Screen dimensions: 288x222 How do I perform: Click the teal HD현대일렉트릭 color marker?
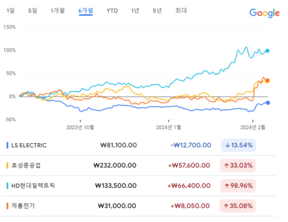(x=7, y=186)
